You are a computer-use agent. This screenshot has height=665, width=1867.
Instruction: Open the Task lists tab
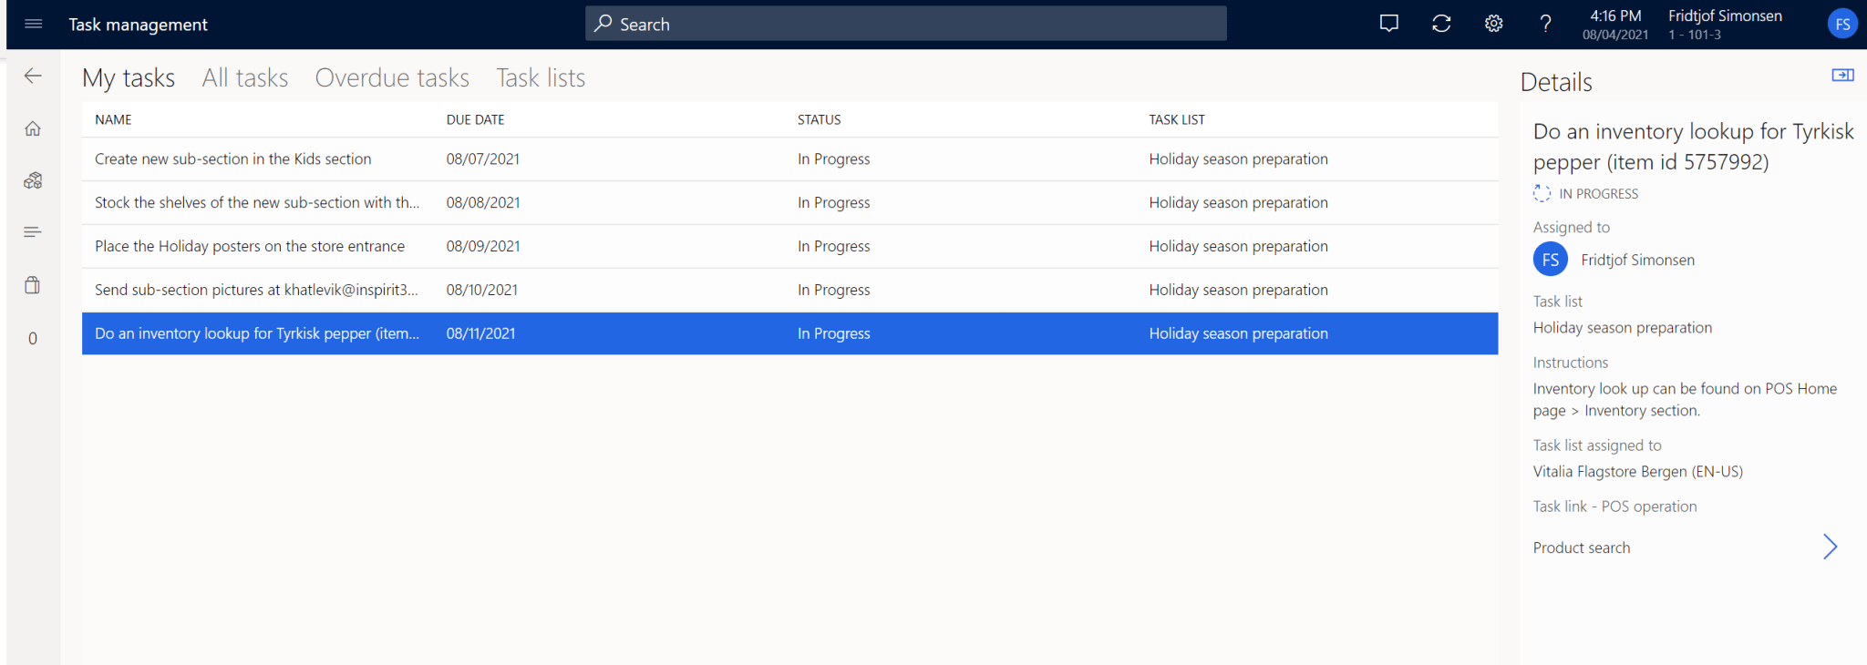(x=541, y=78)
